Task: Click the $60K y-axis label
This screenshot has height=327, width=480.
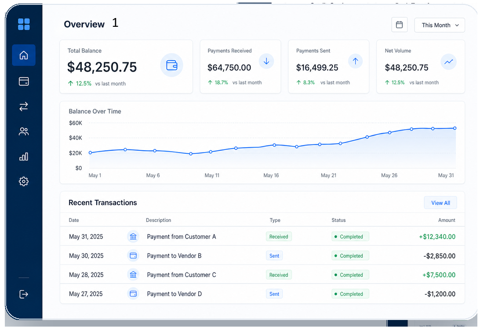Action: [x=76, y=123]
